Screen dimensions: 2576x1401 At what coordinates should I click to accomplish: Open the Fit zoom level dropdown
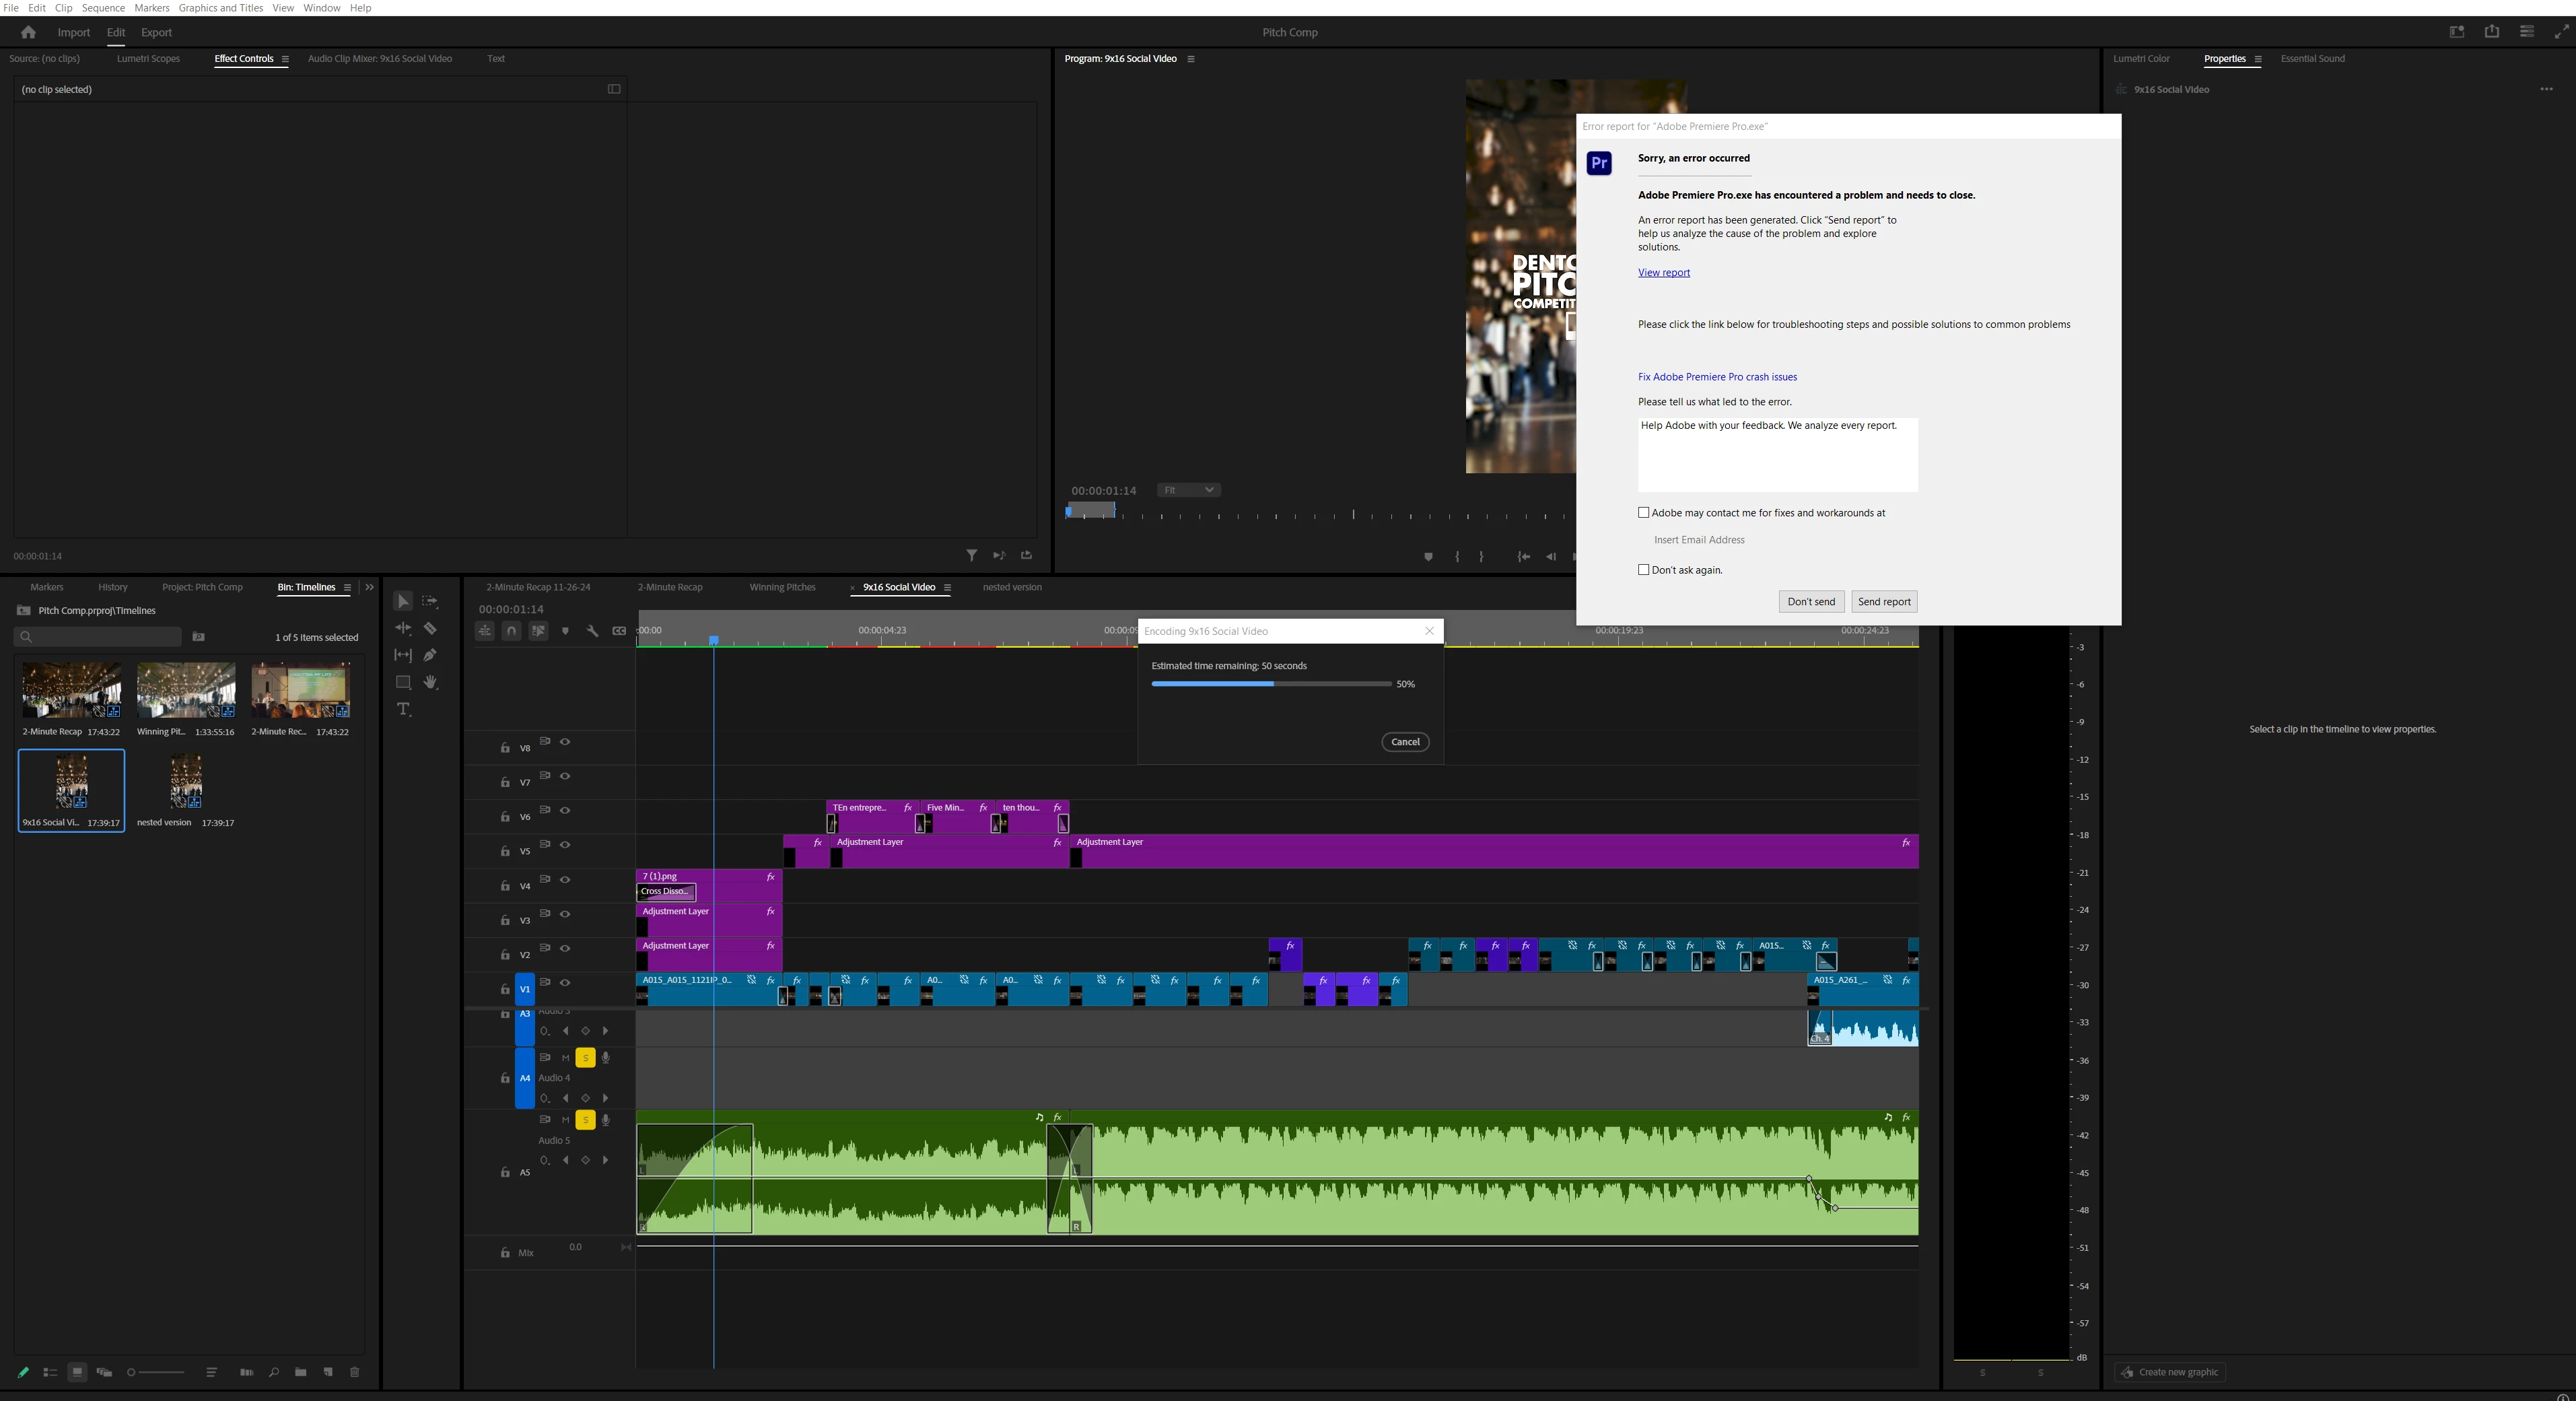tap(1188, 490)
